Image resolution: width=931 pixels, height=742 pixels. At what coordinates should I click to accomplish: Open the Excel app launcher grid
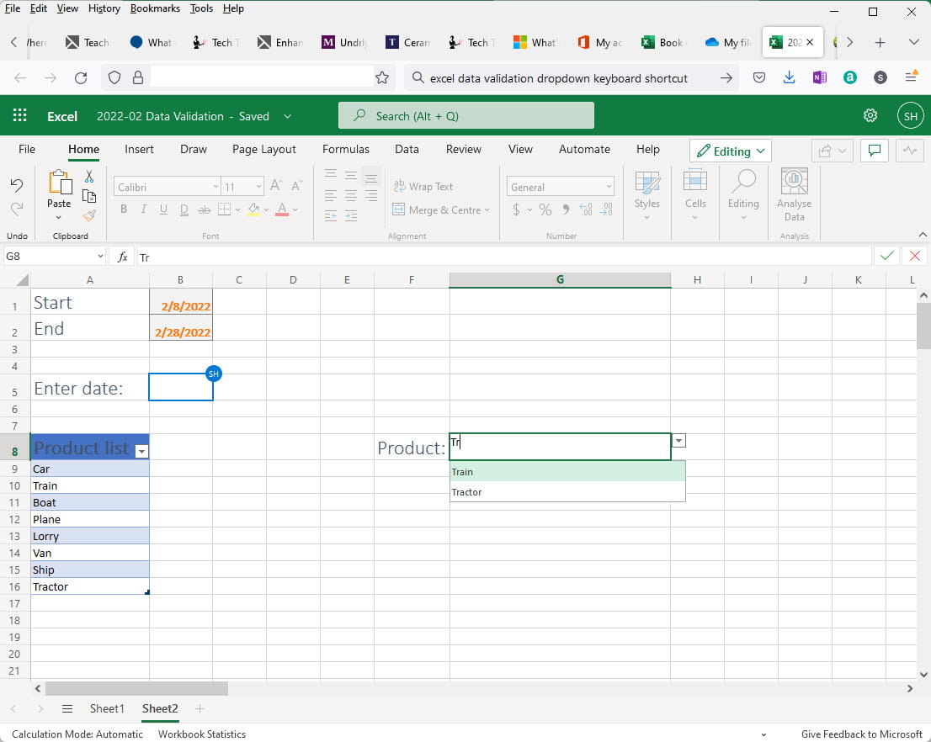(x=20, y=116)
